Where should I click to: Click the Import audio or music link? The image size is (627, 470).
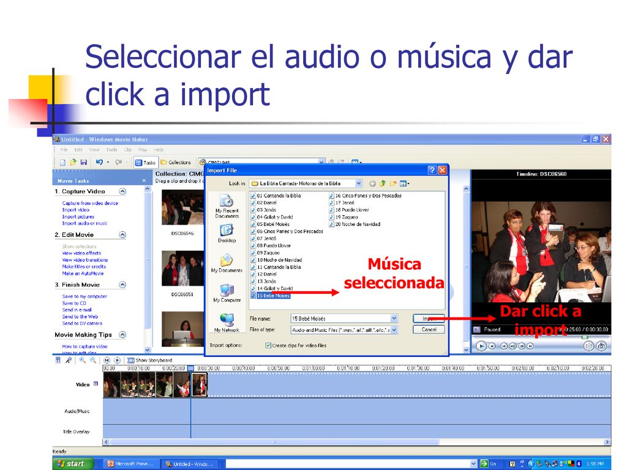(x=84, y=223)
